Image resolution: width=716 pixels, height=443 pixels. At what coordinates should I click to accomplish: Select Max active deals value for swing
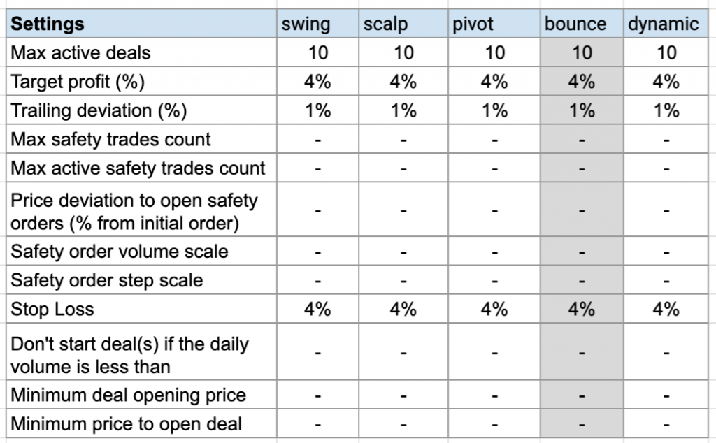coord(317,53)
